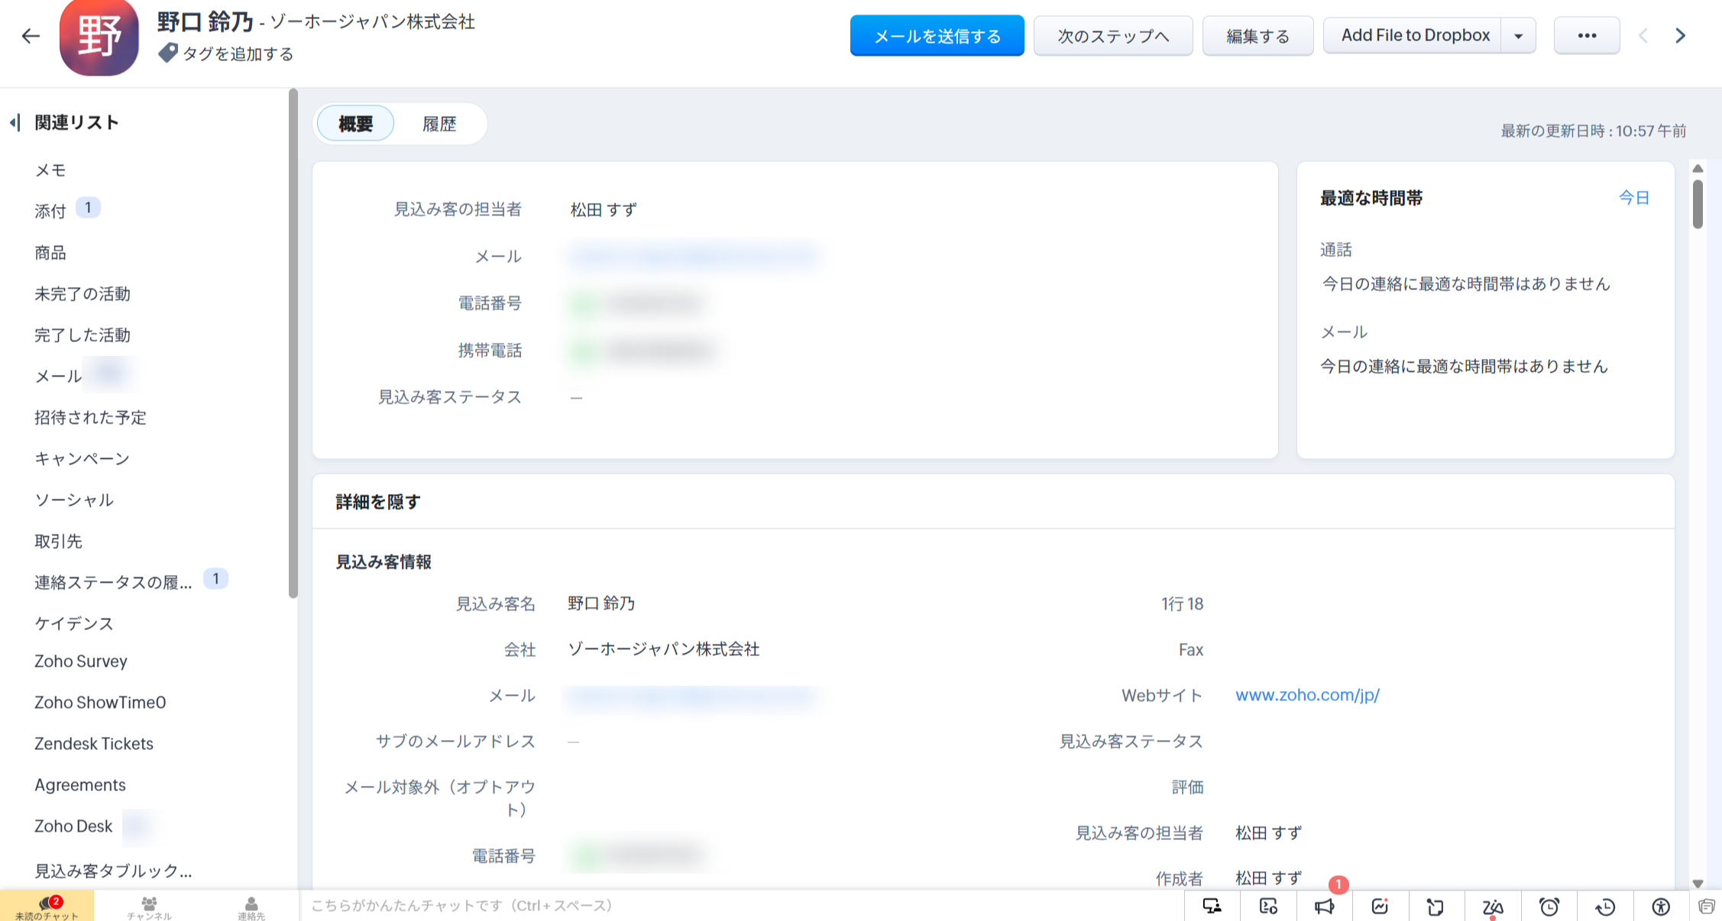Collapse details via 詳細を隠す
Image resolution: width=1722 pixels, height=921 pixels.
tap(378, 502)
